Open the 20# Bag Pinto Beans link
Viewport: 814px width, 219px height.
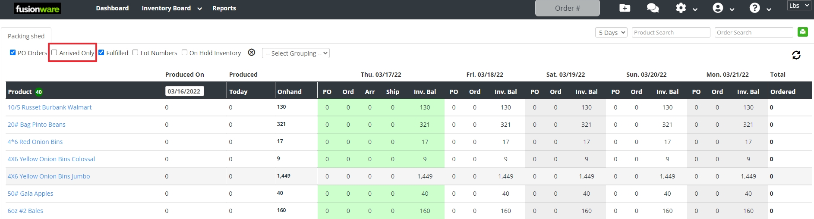pos(37,125)
